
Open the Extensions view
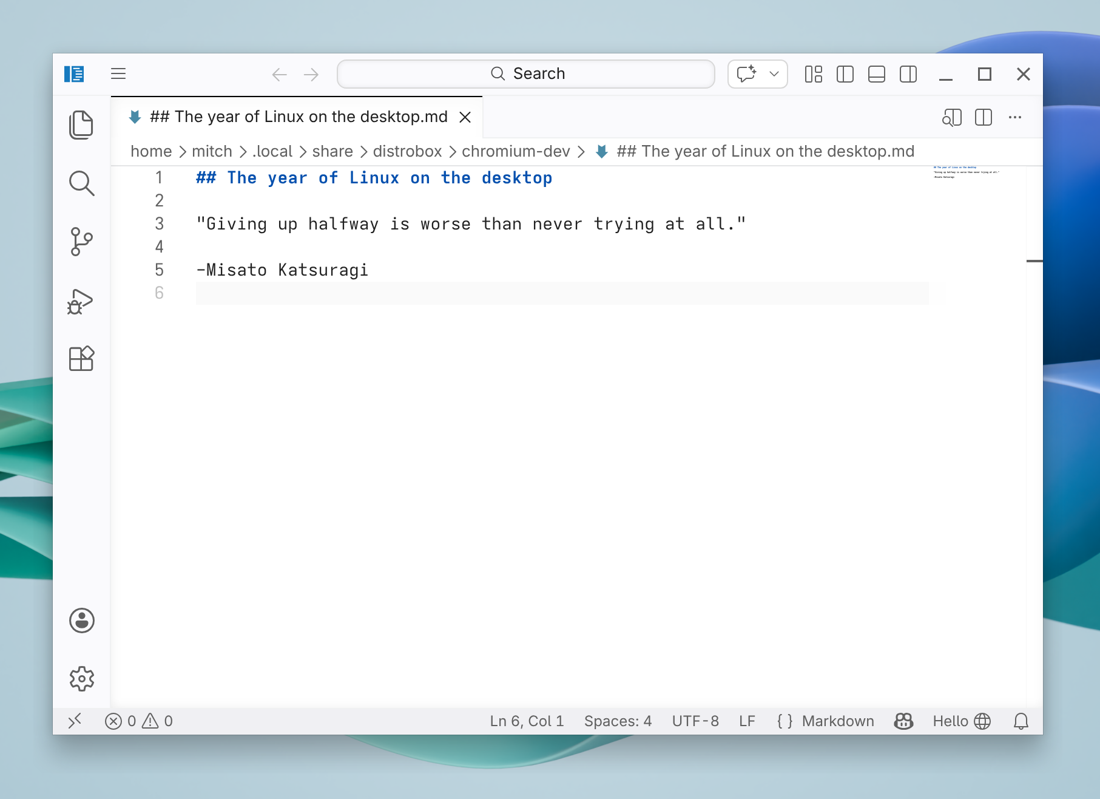(82, 358)
